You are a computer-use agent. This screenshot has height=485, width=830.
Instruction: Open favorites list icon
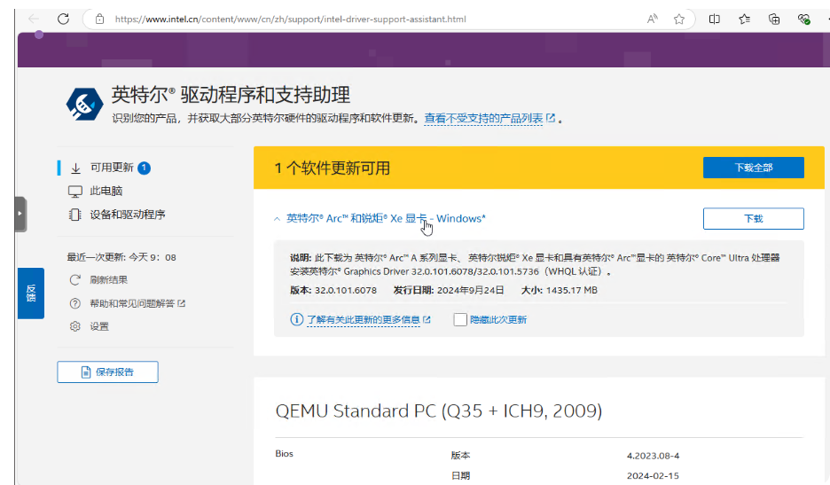[x=744, y=19]
